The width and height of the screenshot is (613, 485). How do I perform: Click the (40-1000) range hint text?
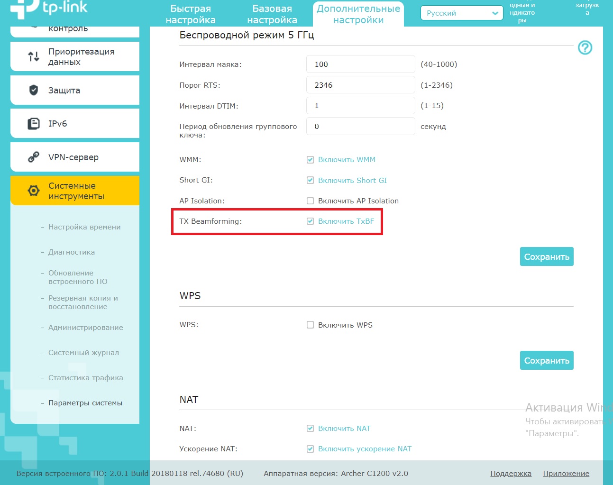tap(439, 64)
